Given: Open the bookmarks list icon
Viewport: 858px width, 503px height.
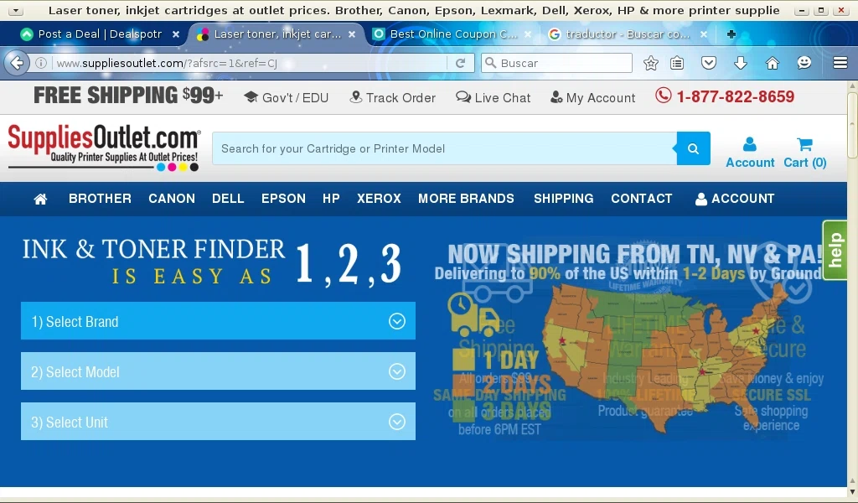Looking at the screenshot, I should pos(677,63).
